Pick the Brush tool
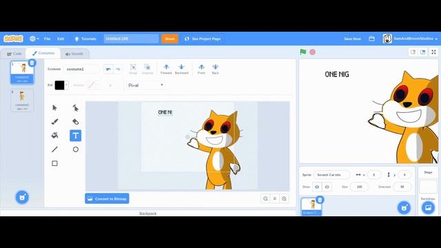The image size is (441, 248). pos(54,121)
